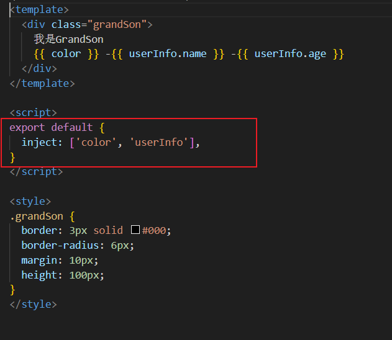The image size is (392, 340).
Task: Click the inject keyword
Action: click(39, 142)
